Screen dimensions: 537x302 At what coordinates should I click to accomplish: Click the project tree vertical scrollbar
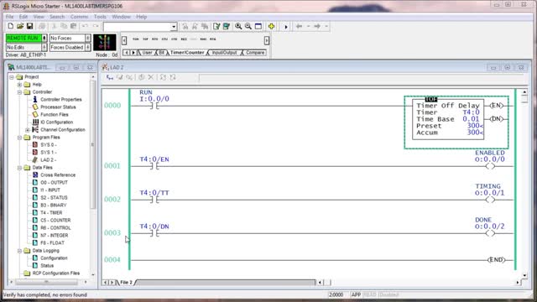pos(93,144)
